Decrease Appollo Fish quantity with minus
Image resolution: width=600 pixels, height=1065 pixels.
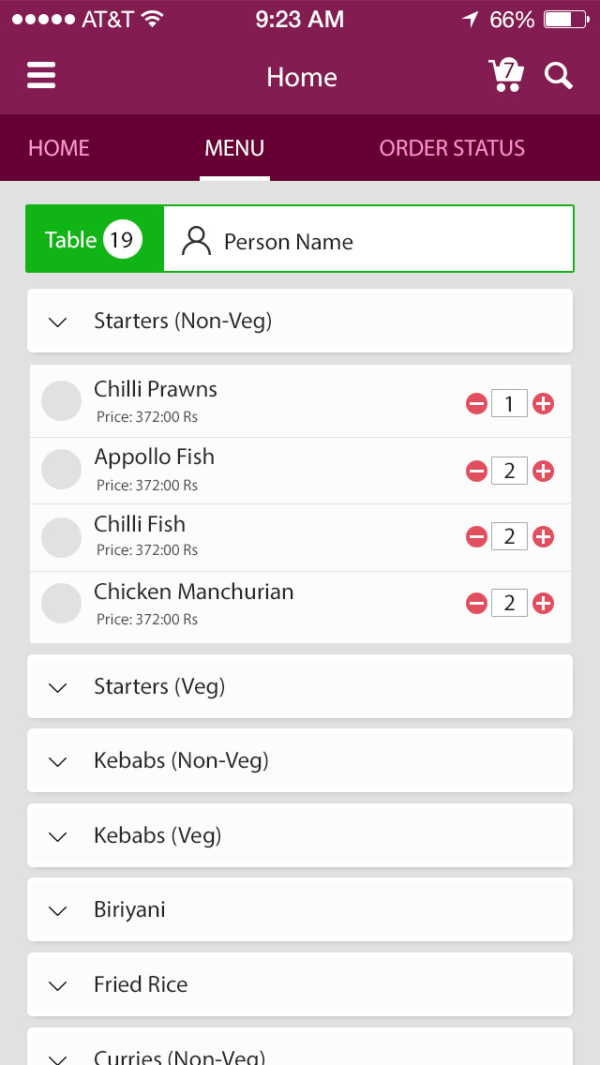pyautogui.click(x=476, y=471)
